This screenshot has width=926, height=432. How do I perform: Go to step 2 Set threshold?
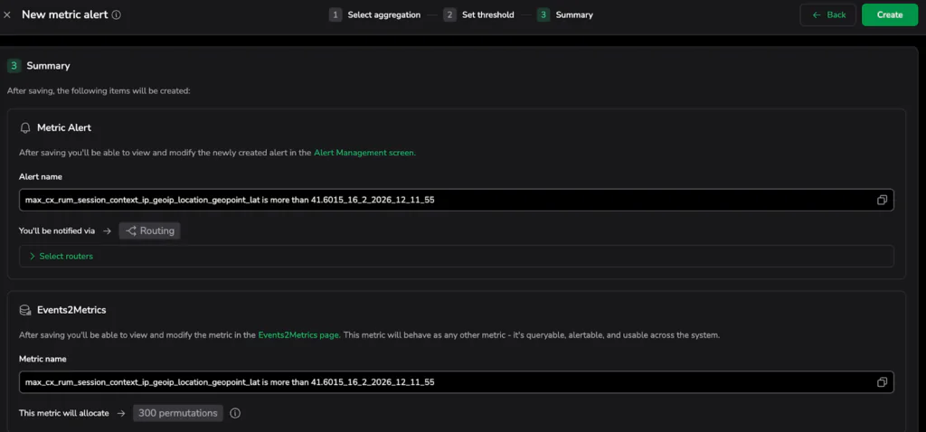coord(478,15)
